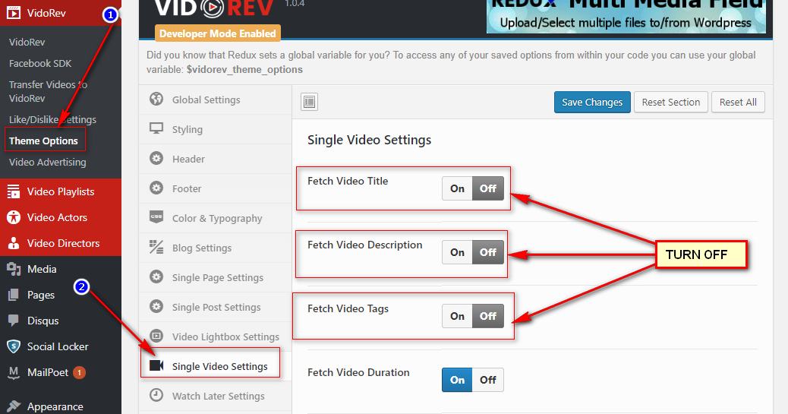The height and width of the screenshot is (414, 788).
Task: Open the Redux Multi Media Field banner
Action: [x=626, y=17]
